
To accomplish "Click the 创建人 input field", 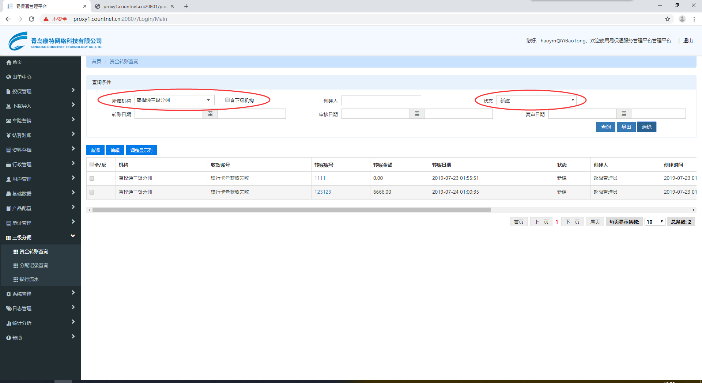I will [381, 101].
